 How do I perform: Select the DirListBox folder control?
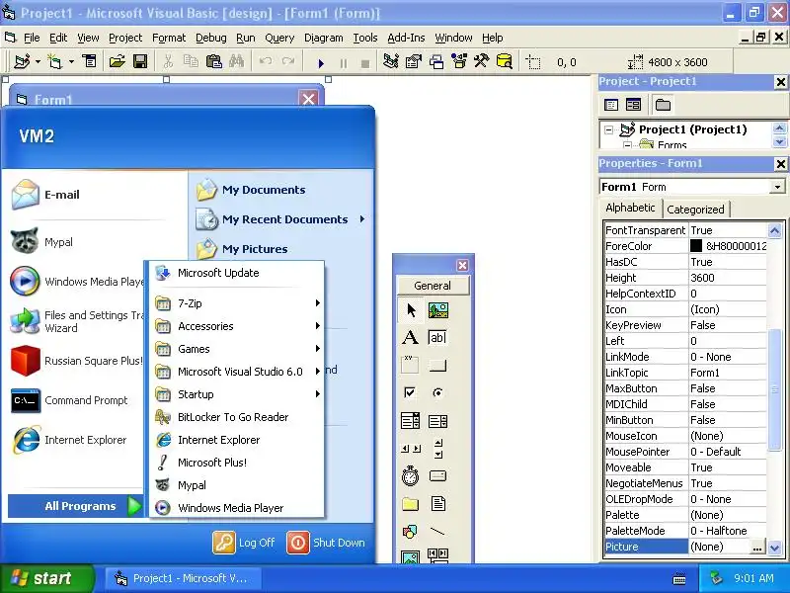coord(411,504)
